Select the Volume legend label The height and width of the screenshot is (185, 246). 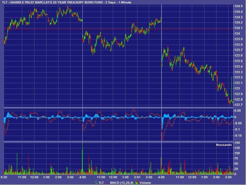coord(145,183)
